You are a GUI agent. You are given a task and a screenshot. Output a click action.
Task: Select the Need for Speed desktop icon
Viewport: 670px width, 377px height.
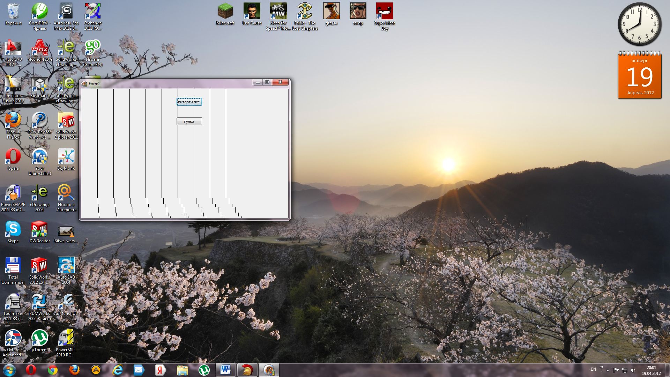278,16
